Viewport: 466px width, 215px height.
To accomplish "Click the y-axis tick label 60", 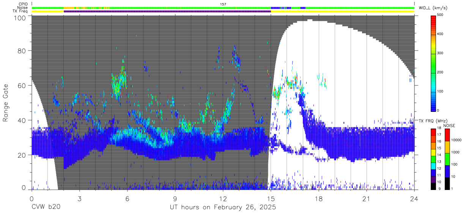I will pyautogui.click(x=22, y=85).
